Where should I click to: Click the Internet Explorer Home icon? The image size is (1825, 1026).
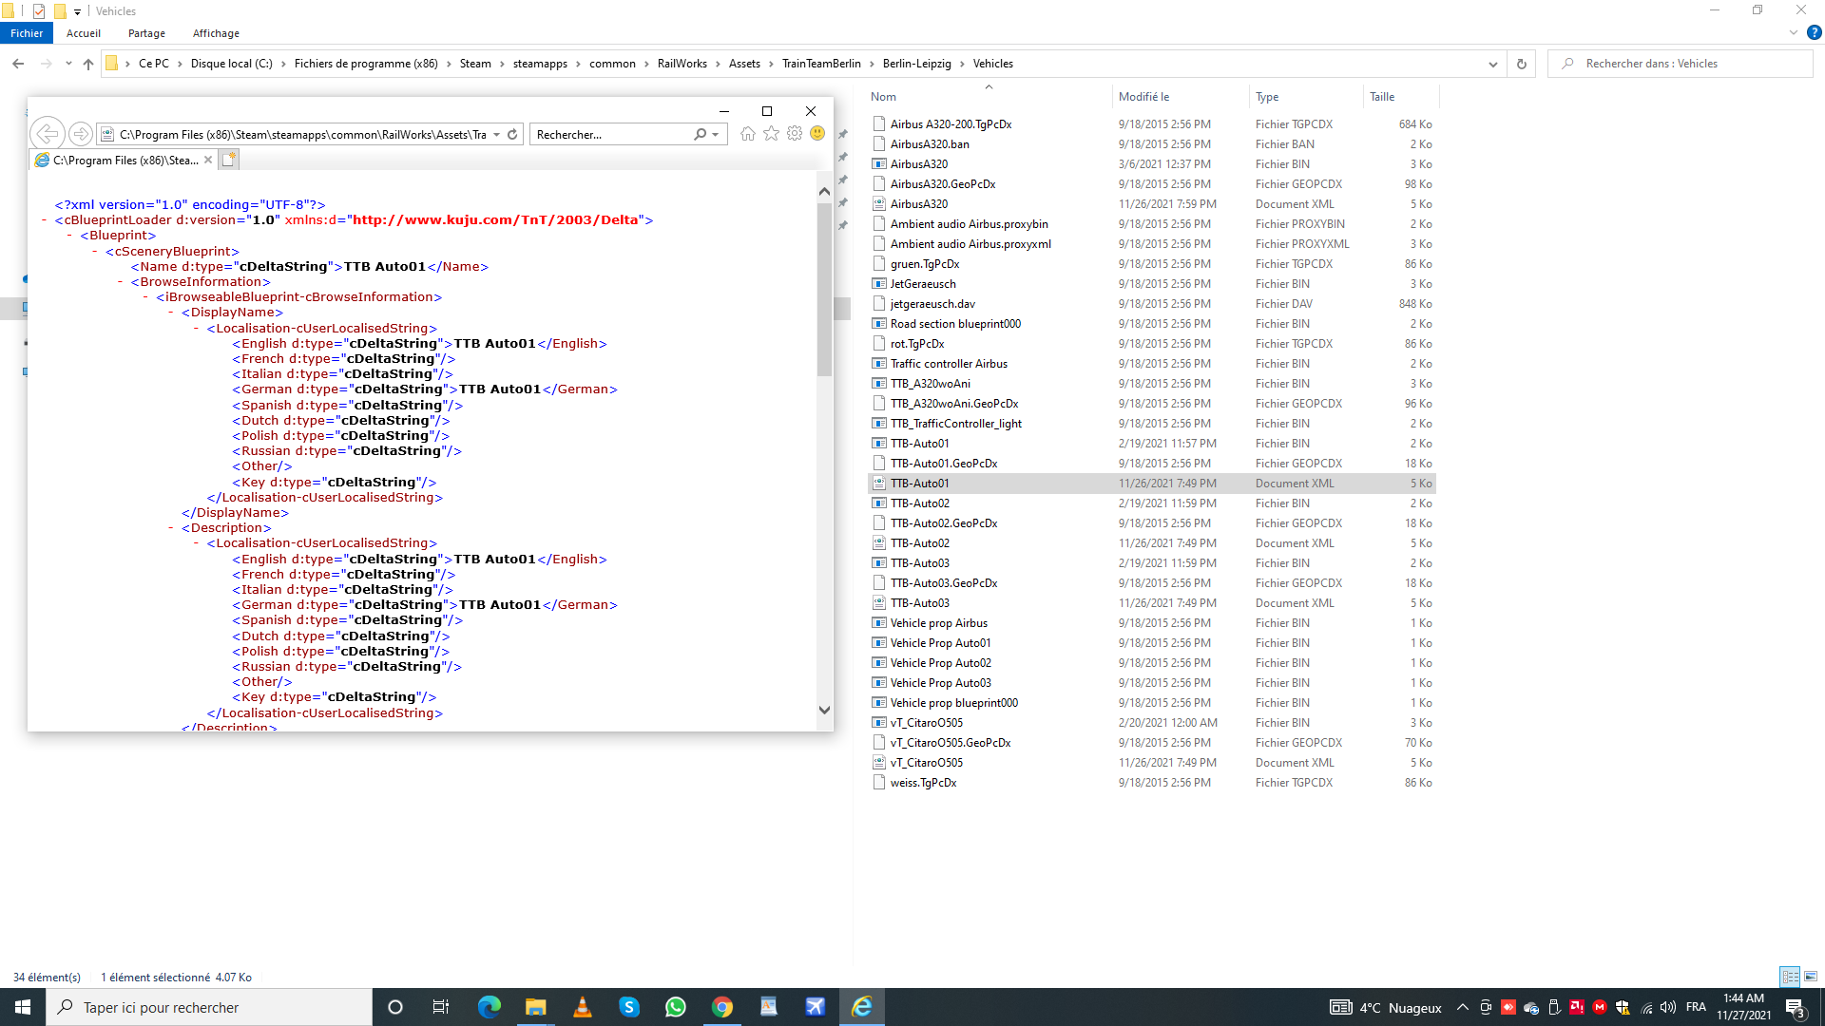coord(748,134)
